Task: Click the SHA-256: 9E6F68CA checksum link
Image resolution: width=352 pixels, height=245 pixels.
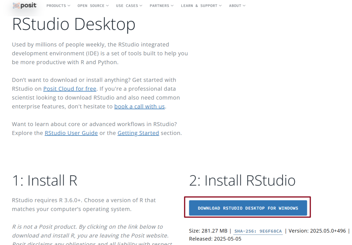Action: (258, 231)
